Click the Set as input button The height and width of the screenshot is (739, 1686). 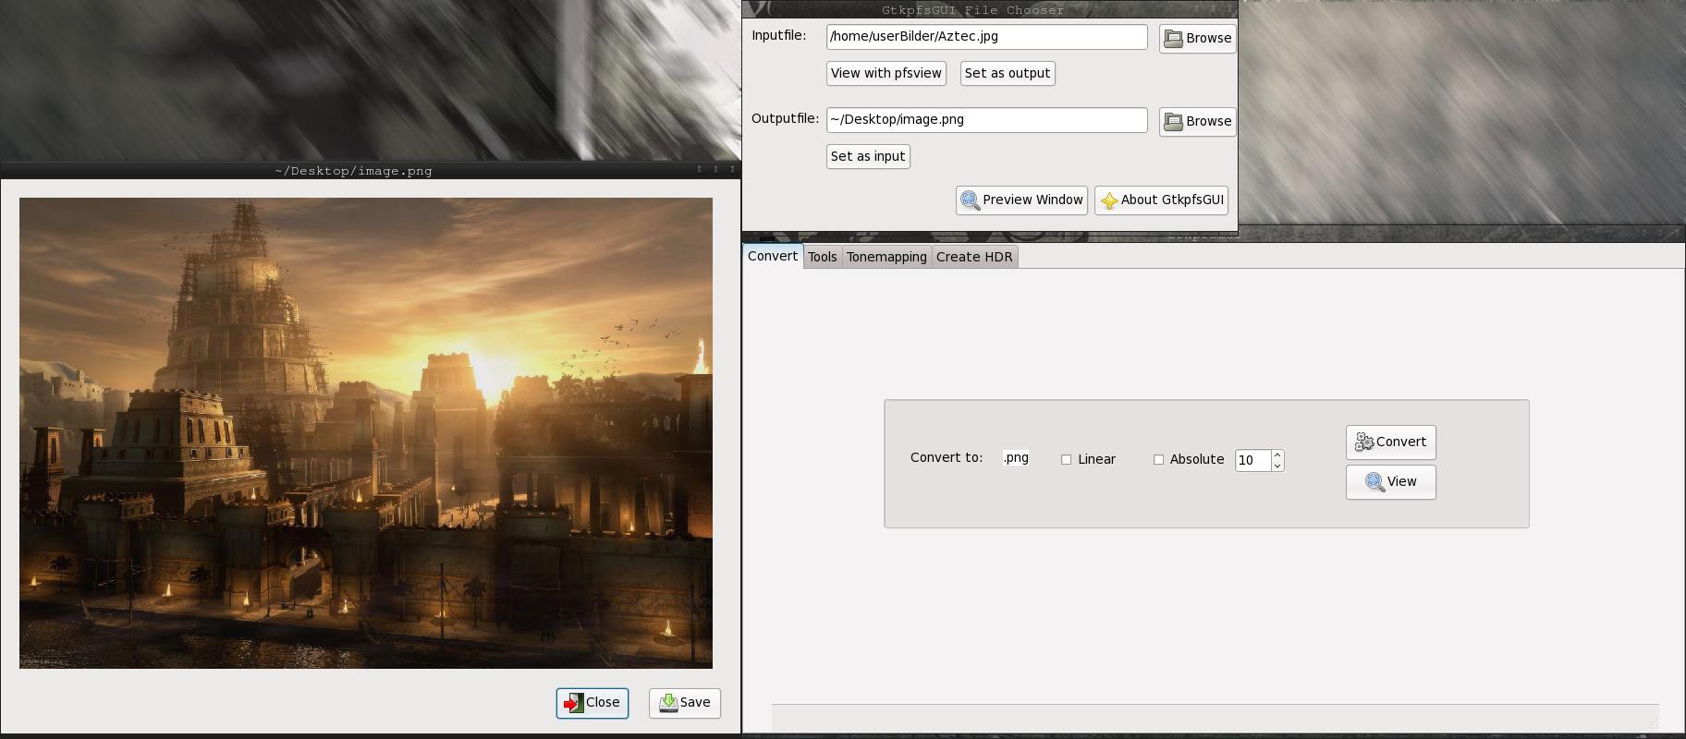[x=868, y=157]
